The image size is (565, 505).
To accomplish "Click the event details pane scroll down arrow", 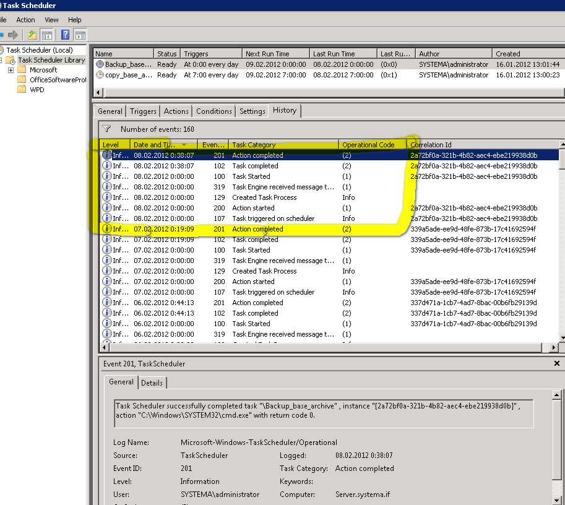I will click(x=556, y=500).
